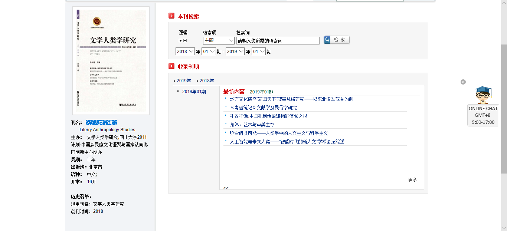Open article 《南越笔记》文献学及民俗学研究
This screenshot has height=231, width=507.
[x=263, y=108]
